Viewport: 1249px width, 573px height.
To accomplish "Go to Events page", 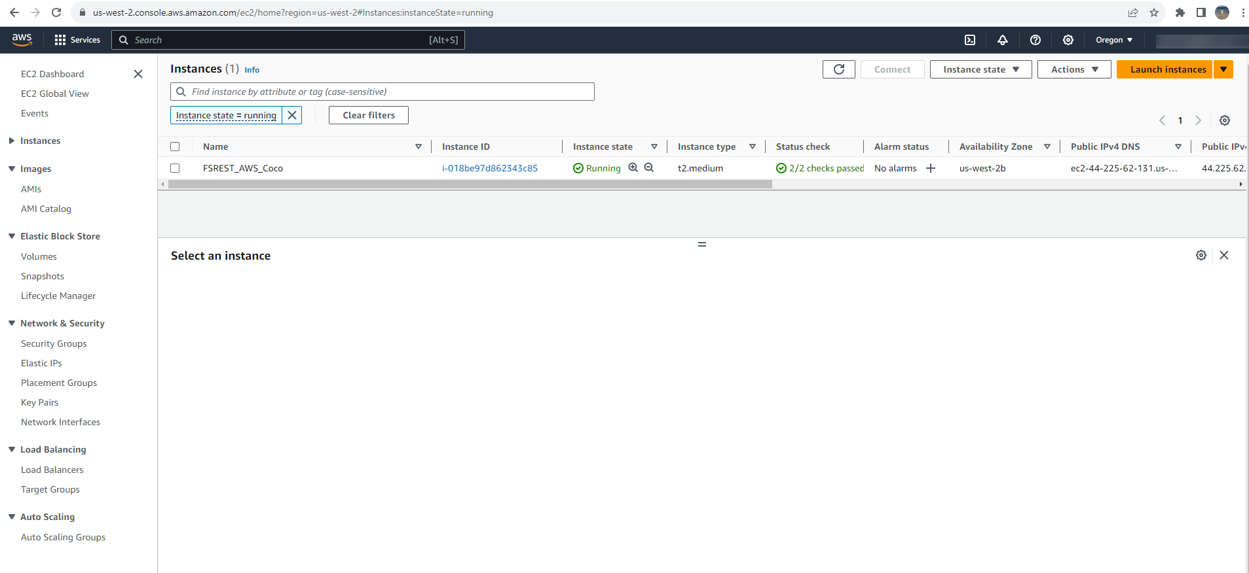I will (x=35, y=113).
